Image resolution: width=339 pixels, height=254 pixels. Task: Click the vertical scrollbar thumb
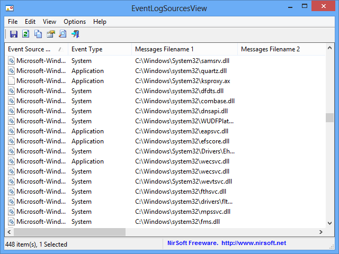pyautogui.click(x=329, y=117)
